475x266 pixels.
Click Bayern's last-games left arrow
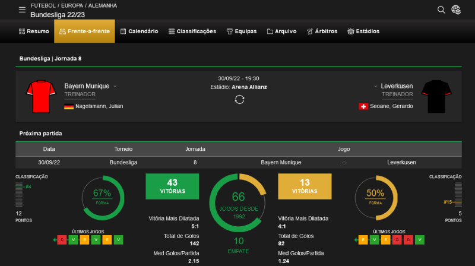click(x=55, y=240)
